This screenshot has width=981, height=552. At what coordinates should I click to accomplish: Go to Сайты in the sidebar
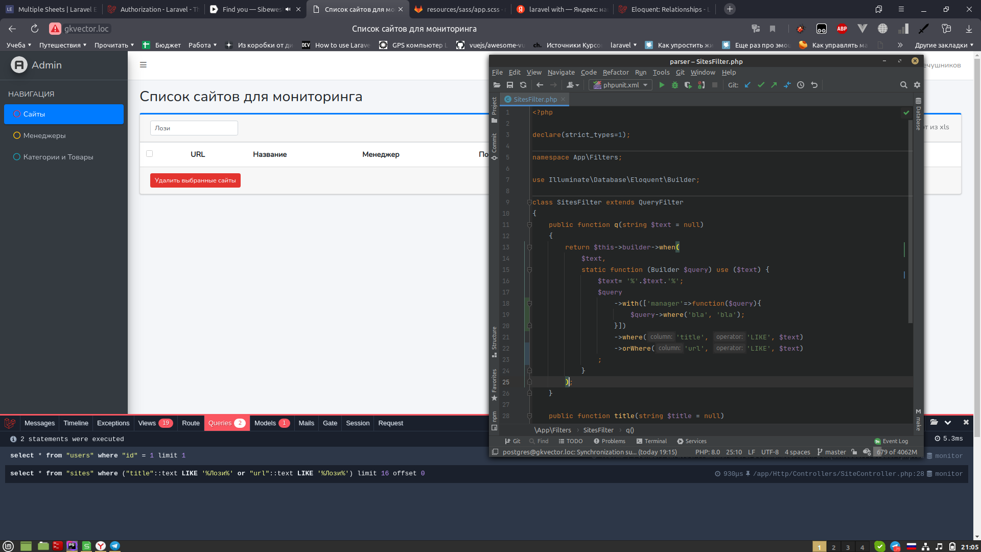(x=64, y=114)
